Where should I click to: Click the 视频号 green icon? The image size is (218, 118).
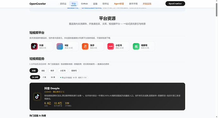tap(136, 46)
